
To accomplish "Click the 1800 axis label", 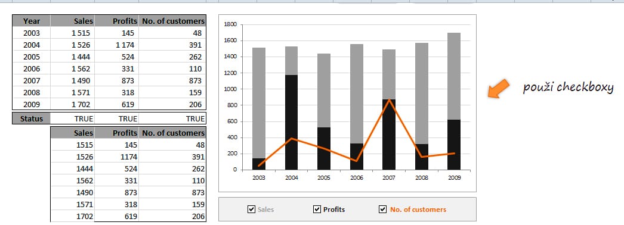I will pos(230,24).
